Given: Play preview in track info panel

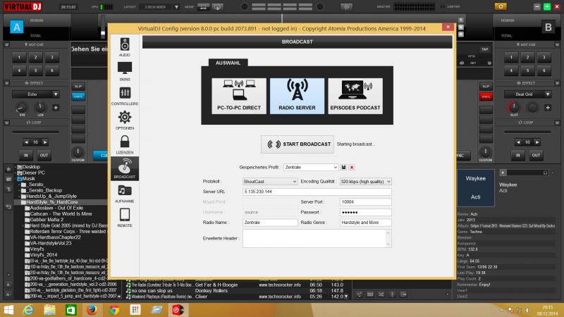Looking at the screenshot, I should click(503, 173).
